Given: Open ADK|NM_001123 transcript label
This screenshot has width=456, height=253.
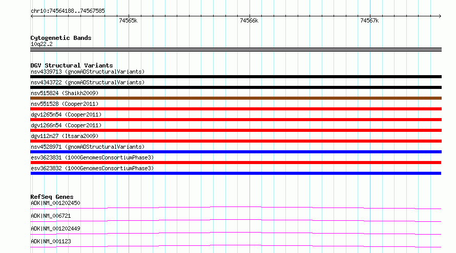Looking at the screenshot, I should (51, 241).
